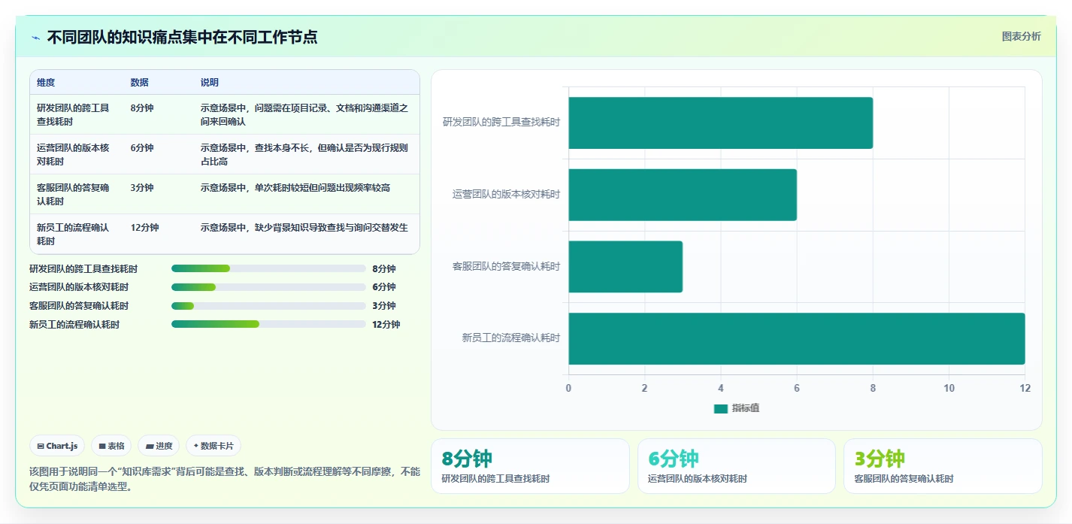Viewport: 1072px width, 524px height.
Task: Click the chart bar for 研发团队的跨工具查找耗时
Action: [x=720, y=123]
